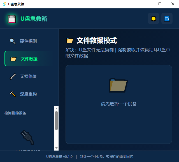Click the power plug icon in device list
The width and height of the screenshot is (179, 162).
coord(27,137)
